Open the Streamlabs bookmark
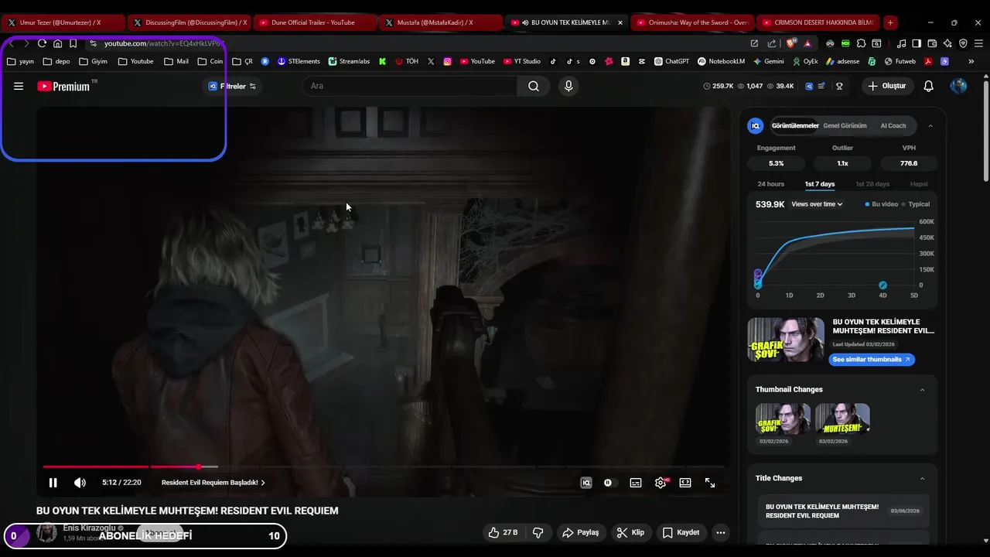 click(x=349, y=61)
